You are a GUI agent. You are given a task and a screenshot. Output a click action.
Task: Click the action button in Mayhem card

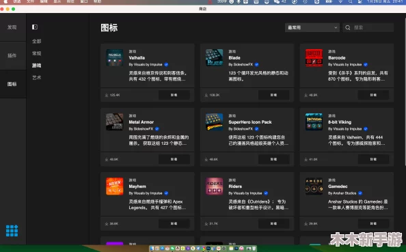tap(174, 223)
